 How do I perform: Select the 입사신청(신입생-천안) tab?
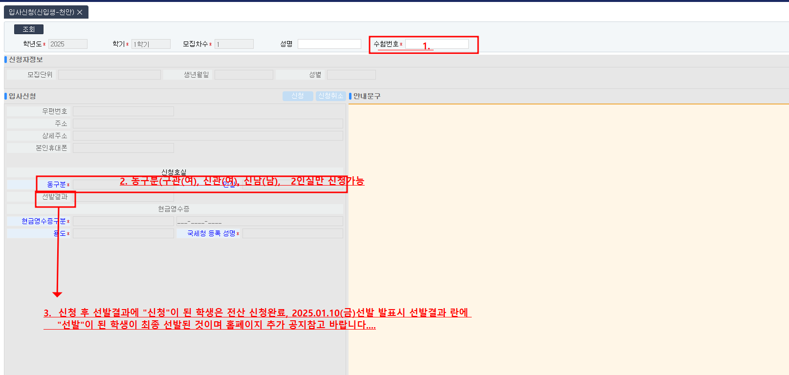coord(42,12)
